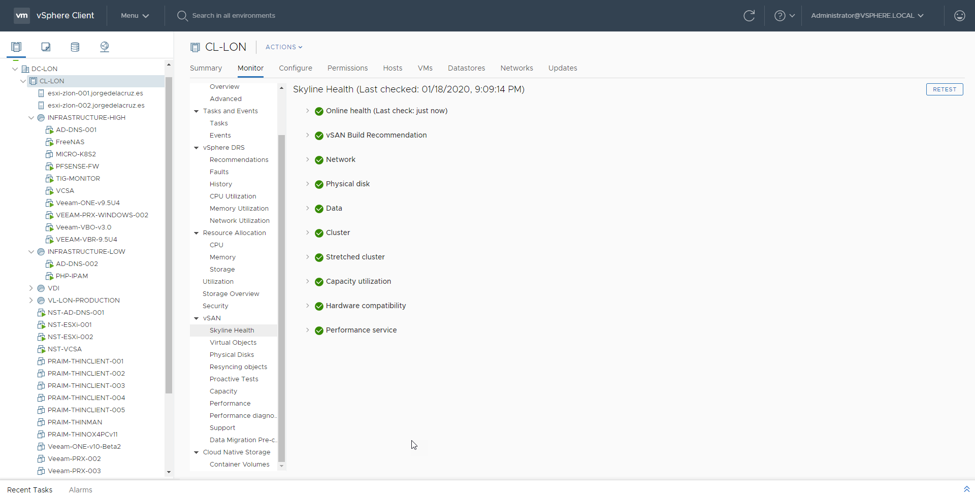This screenshot has height=497, width=975.
Task: Open the Hosts tab
Action: tap(393, 68)
